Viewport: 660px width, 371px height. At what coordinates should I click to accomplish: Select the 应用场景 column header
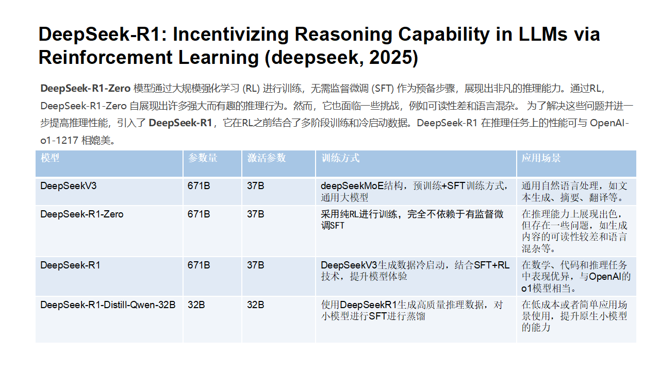pos(576,163)
